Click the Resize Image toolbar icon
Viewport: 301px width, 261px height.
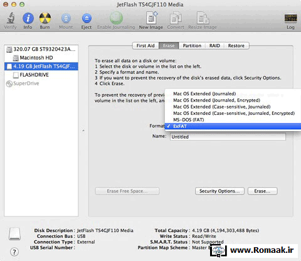(x=203, y=18)
